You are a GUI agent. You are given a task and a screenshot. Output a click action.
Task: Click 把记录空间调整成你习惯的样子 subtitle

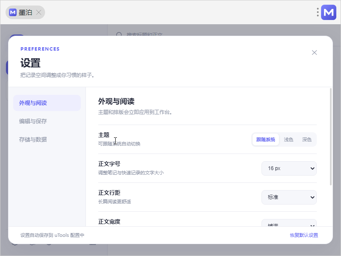57,75
